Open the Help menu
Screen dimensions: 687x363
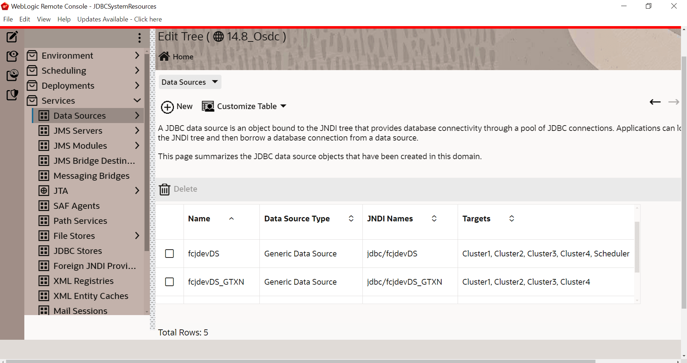(x=64, y=19)
